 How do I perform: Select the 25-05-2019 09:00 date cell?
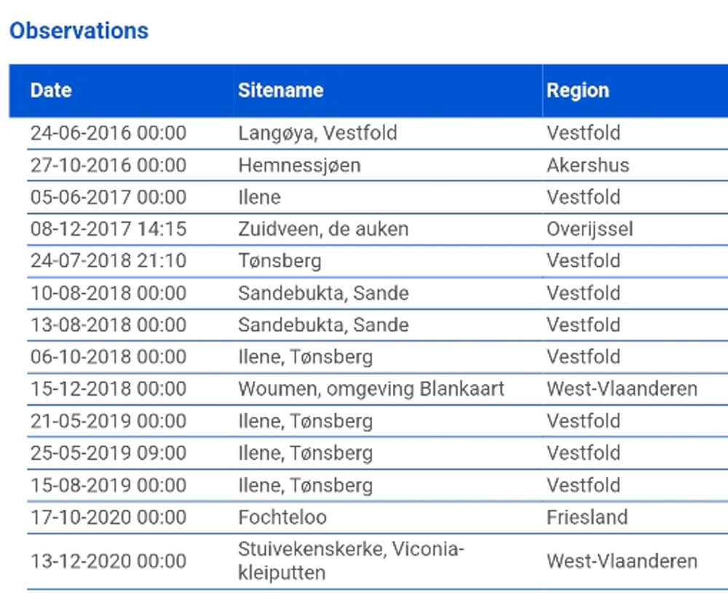pyautogui.click(x=108, y=453)
